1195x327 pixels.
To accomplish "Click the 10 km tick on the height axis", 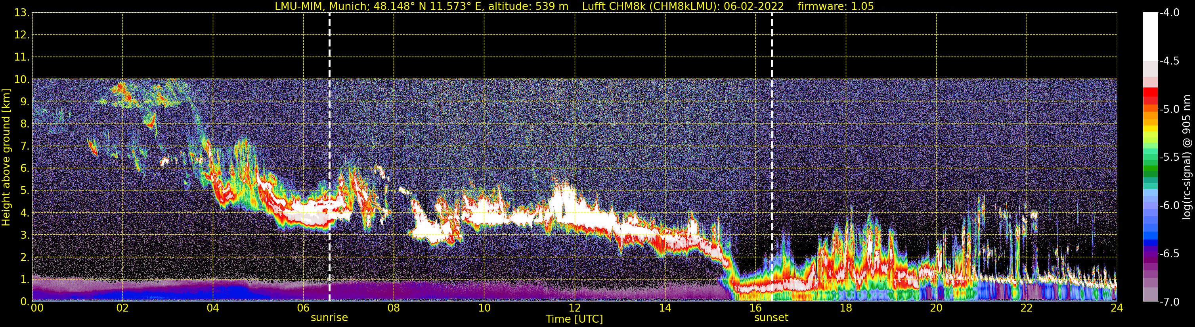I will pyautogui.click(x=21, y=80).
